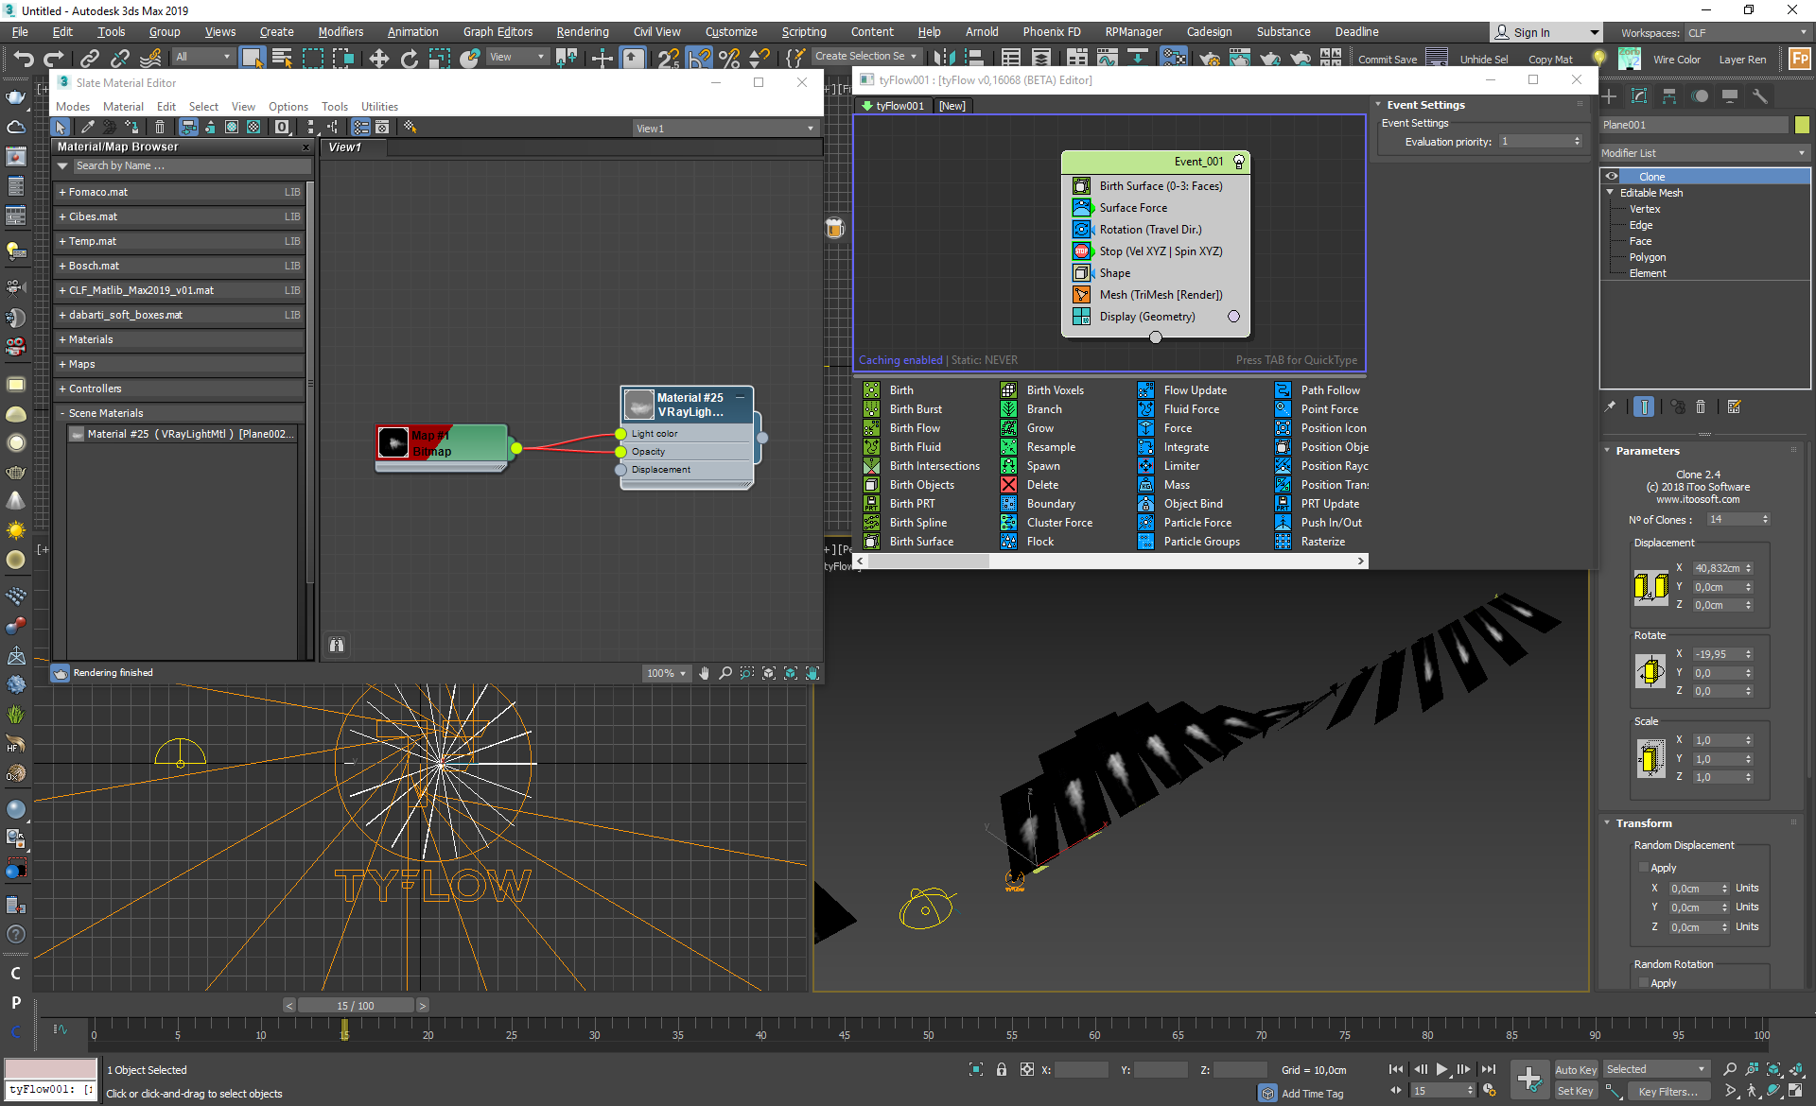Viewport: 1816px width, 1106px height.
Task: Toggle the selection lock padlock icon
Action: [x=1002, y=1069]
